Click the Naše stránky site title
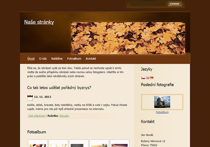The width and height of the screenshot is (210, 147). [39, 22]
